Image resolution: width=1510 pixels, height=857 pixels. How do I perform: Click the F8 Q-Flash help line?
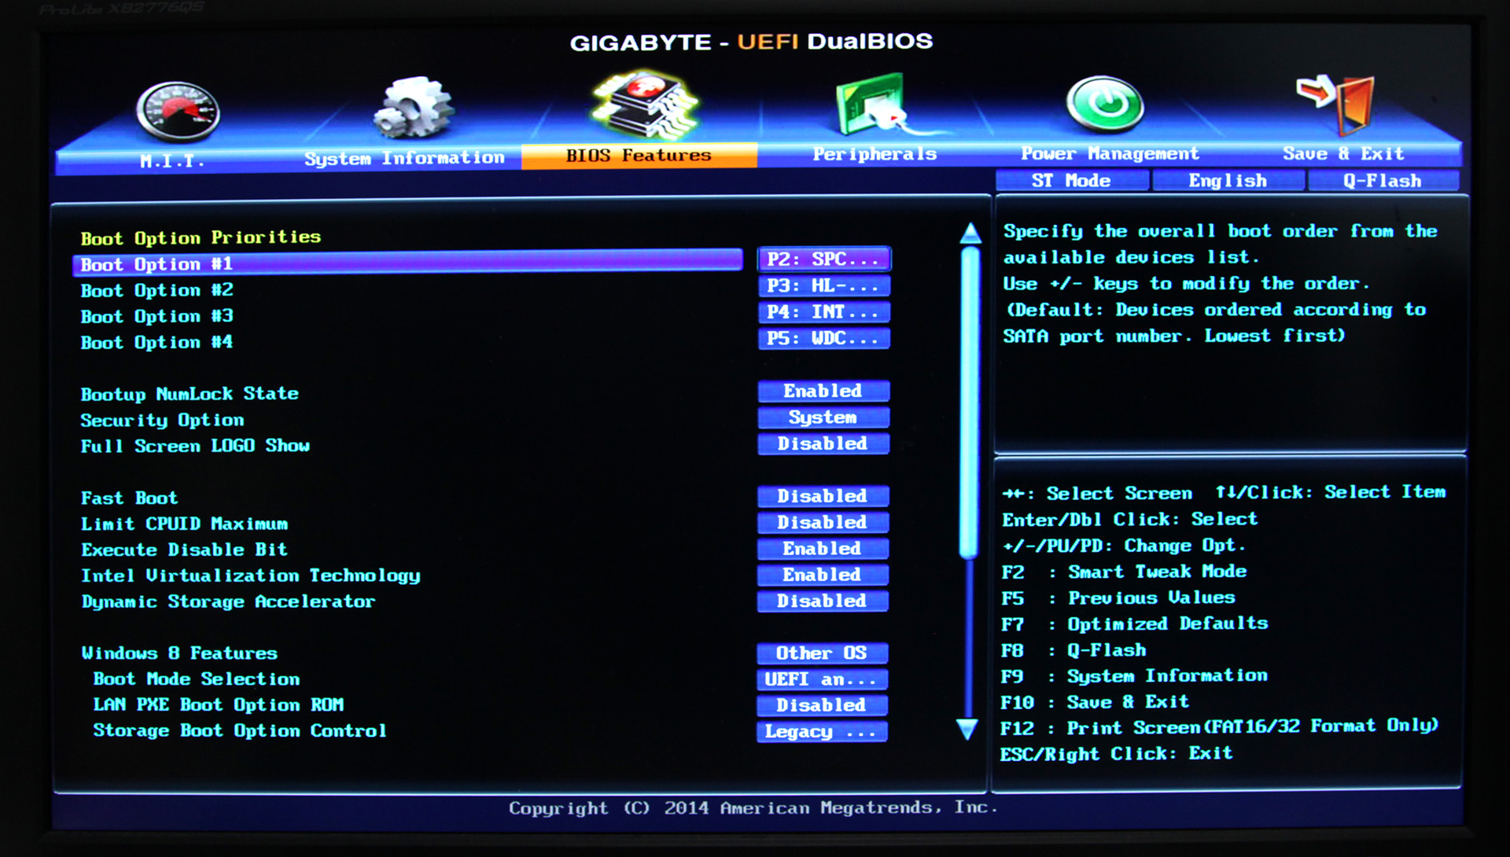(x=1074, y=650)
